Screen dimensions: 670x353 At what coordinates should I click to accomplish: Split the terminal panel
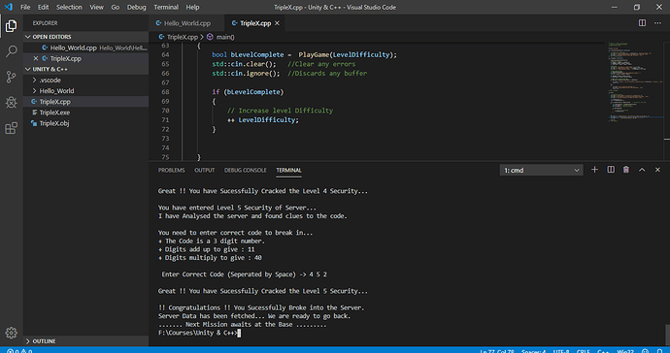[611, 170]
